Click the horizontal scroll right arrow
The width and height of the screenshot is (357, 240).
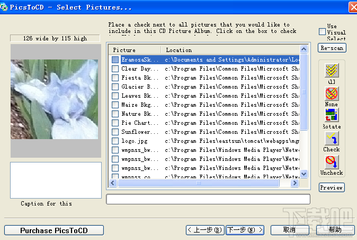pos(295,183)
